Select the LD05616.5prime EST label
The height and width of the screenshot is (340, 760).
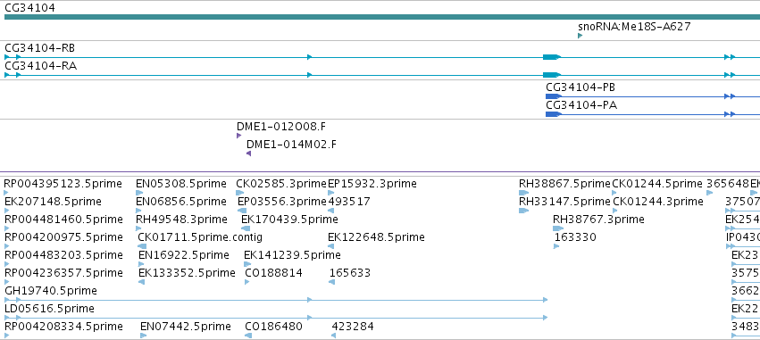(49, 309)
